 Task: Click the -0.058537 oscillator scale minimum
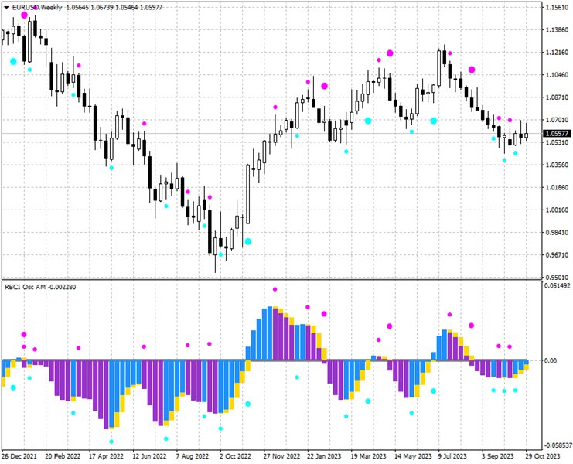coord(558,445)
